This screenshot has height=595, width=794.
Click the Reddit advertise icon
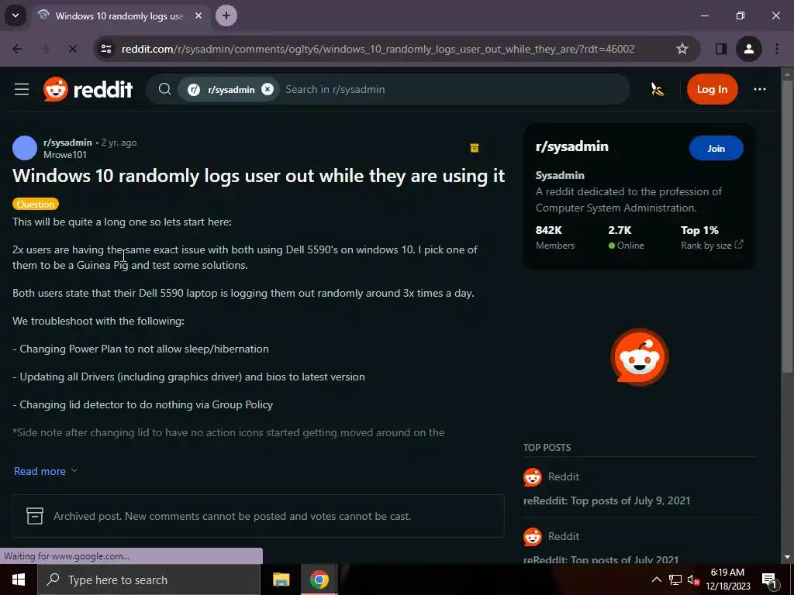point(658,90)
